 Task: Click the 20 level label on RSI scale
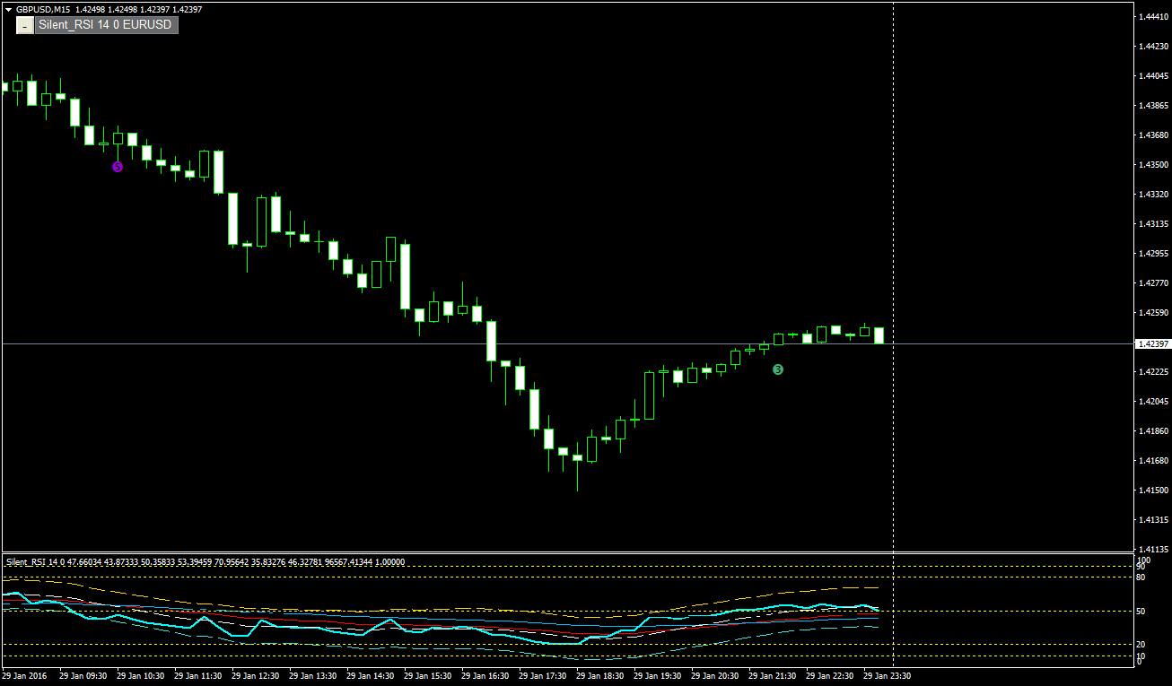pos(1141,645)
